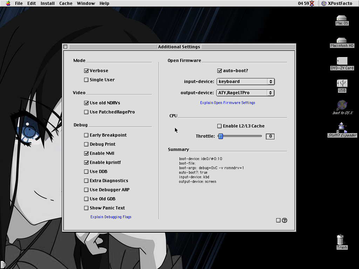This screenshot has height=269, width=359.
Task: Click the help question mark icon
Action: pyautogui.click(x=284, y=220)
